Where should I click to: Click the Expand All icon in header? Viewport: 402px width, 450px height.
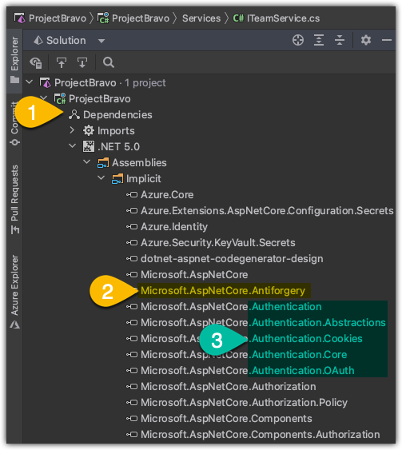point(319,40)
